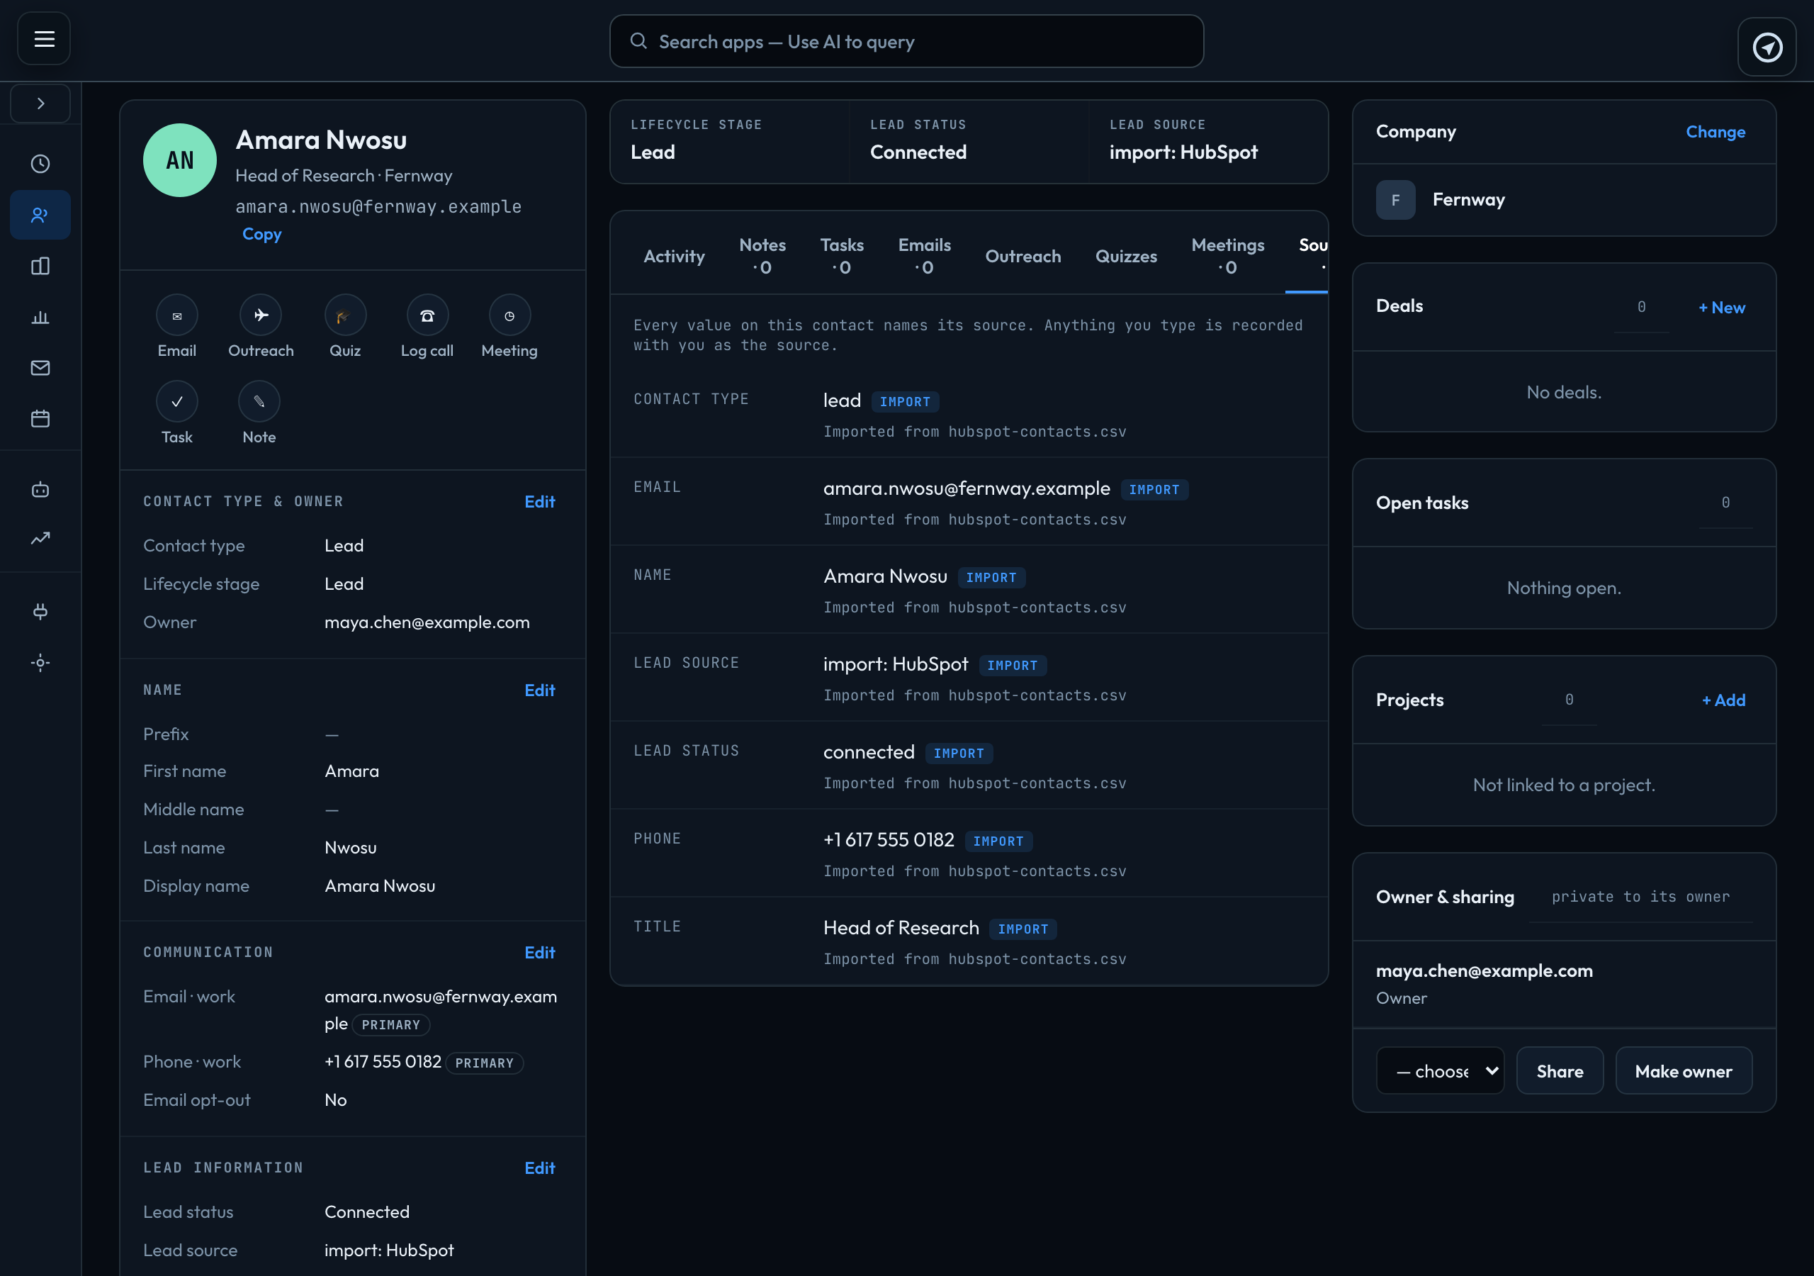Open the crosshair settings sidebar icon

click(x=40, y=663)
